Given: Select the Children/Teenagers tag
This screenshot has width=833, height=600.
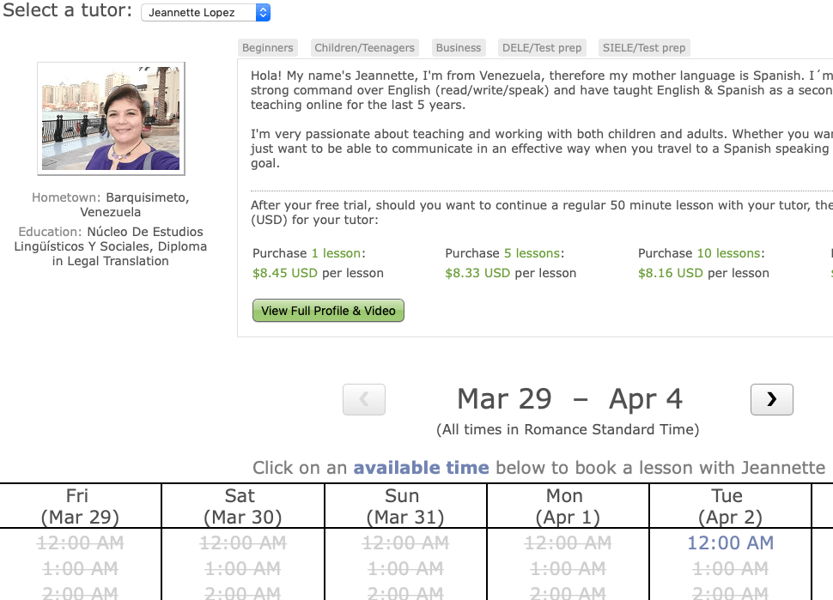Looking at the screenshot, I should 364,48.
